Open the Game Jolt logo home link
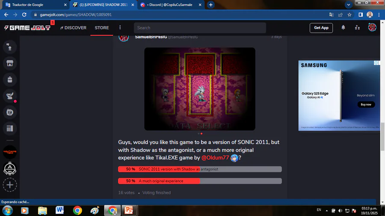The width and height of the screenshot is (385, 216). click(27, 28)
